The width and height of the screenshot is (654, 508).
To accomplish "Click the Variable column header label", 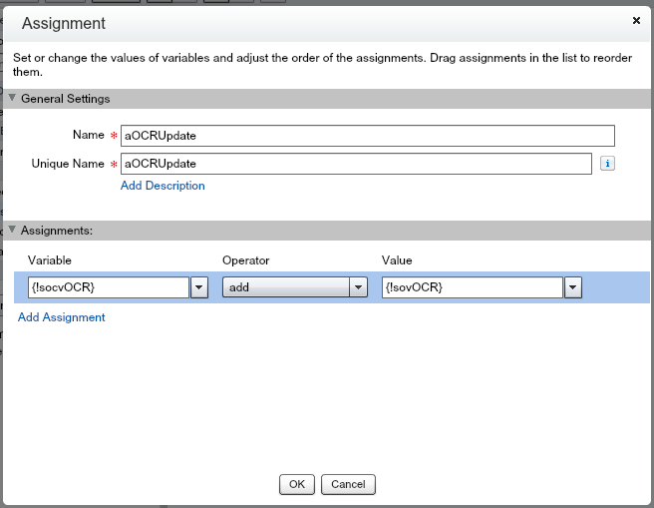I will point(50,260).
